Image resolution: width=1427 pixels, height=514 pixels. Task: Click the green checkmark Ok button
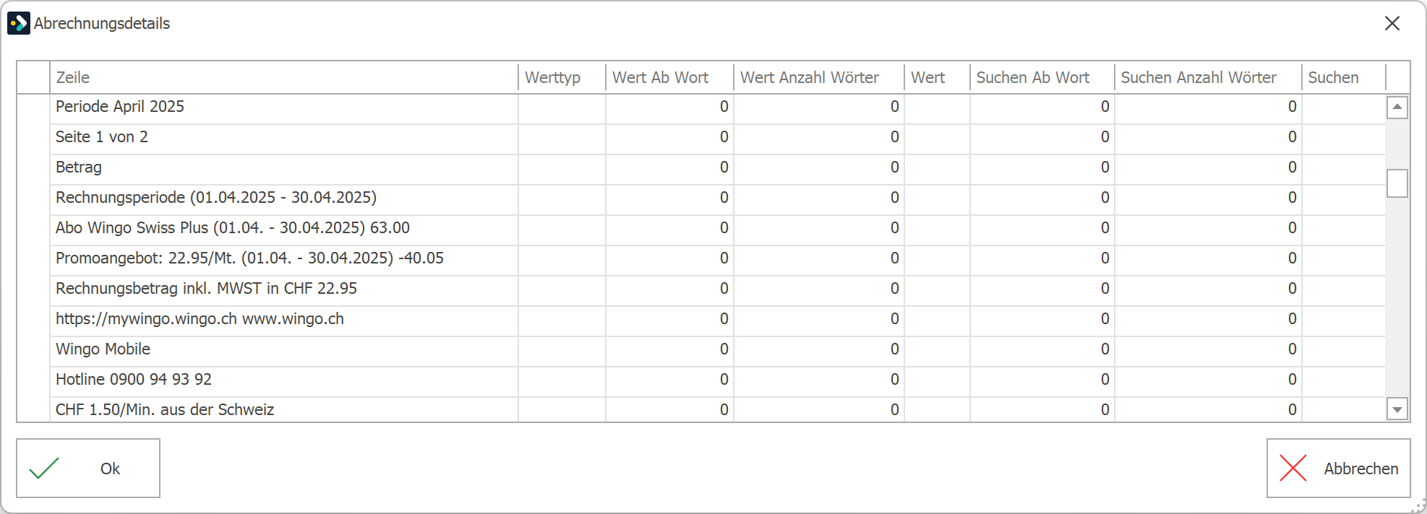(x=88, y=469)
